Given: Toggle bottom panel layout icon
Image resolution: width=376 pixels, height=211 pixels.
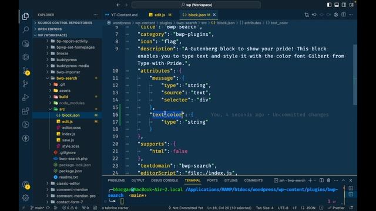Looking at the screenshot, I should pyautogui.click(x=337, y=5).
